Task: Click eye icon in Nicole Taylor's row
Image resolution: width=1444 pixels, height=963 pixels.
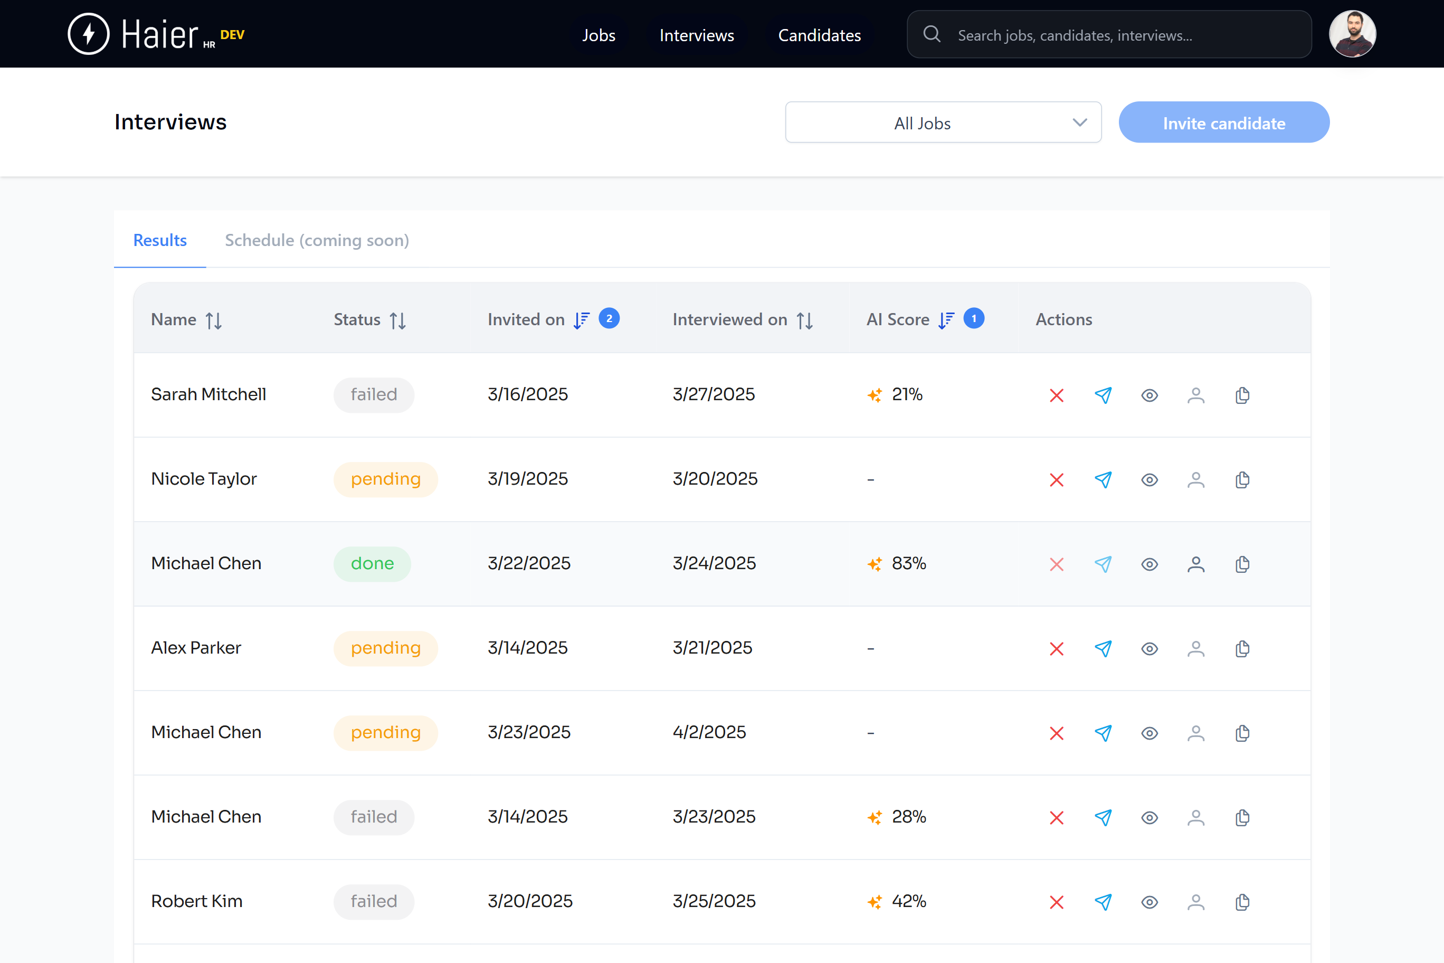Action: tap(1149, 480)
